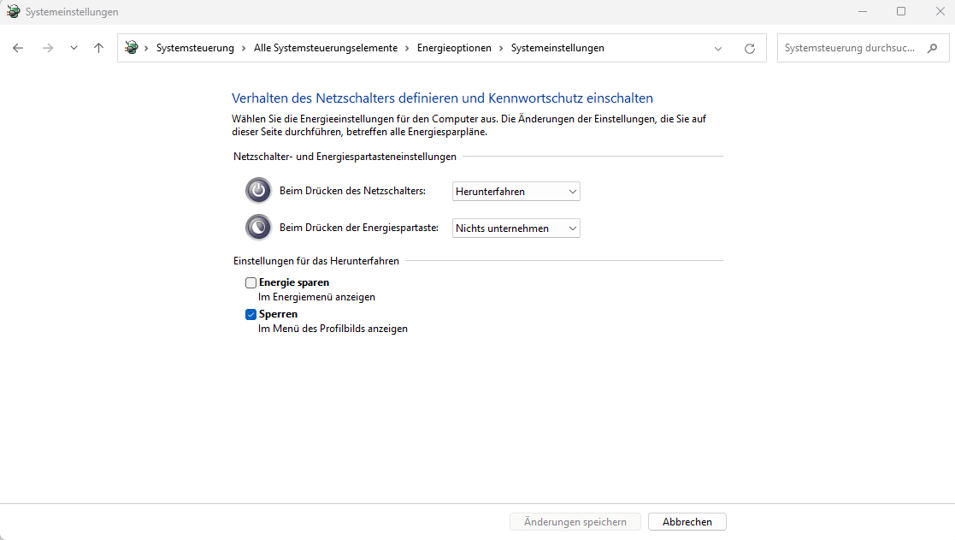Open the address bar history dropdown

pos(718,49)
